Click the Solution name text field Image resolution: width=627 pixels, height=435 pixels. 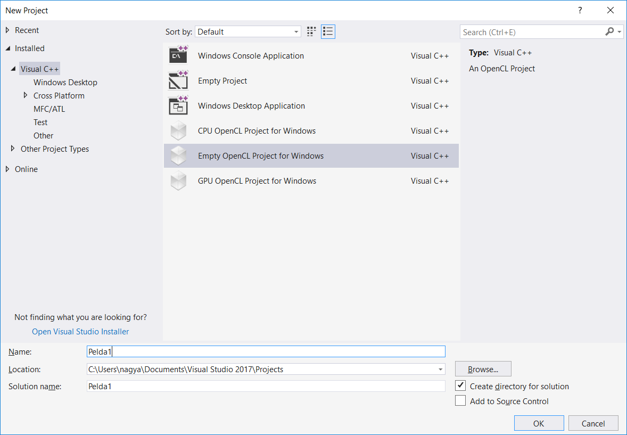(266, 387)
